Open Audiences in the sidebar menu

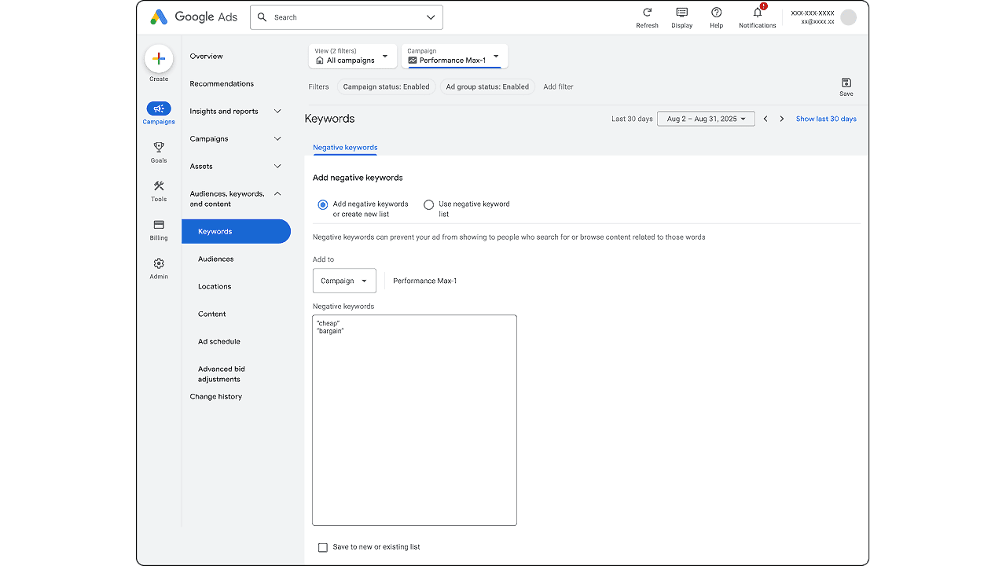(x=216, y=259)
